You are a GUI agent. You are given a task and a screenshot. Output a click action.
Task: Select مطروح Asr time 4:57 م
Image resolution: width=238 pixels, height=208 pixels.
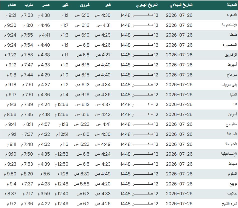pyautogui.click(x=44, y=124)
